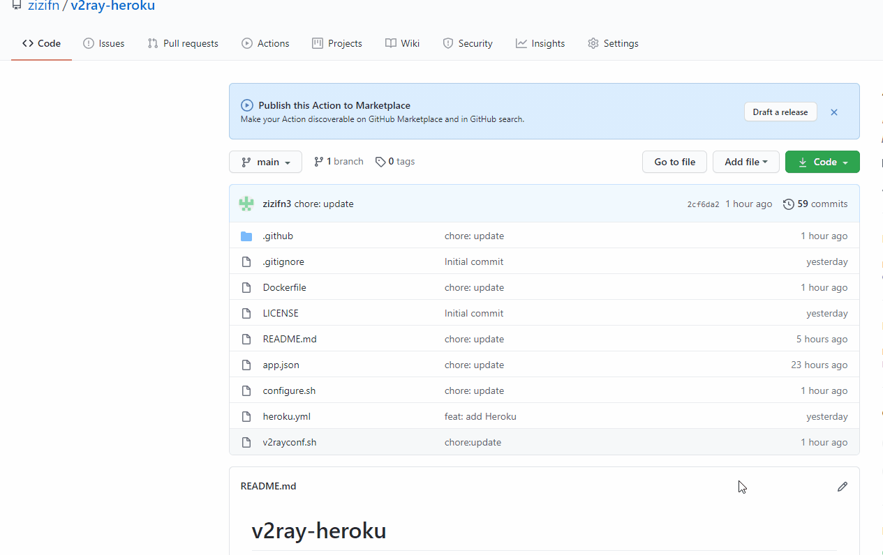883x555 pixels.
Task: Expand the green Code dropdown
Action: (822, 161)
